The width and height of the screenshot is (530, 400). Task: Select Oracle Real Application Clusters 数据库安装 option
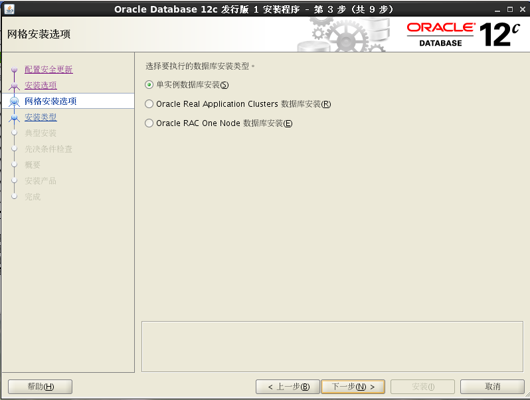click(x=149, y=104)
